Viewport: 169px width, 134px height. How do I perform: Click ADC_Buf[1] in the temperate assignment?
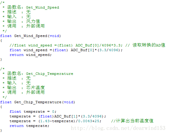[66, 117]
